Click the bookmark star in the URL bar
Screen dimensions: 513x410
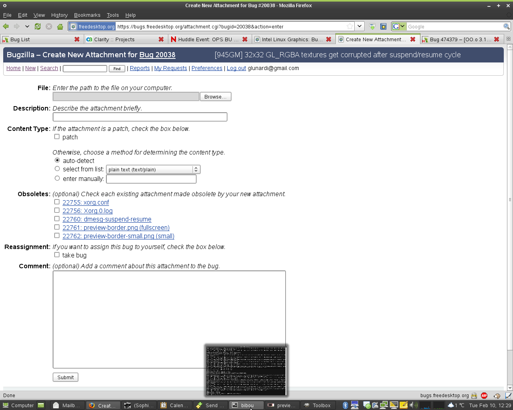pos(350,26)
